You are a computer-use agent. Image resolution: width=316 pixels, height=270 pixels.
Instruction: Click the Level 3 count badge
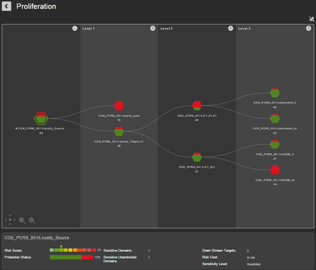pos(309,28)
